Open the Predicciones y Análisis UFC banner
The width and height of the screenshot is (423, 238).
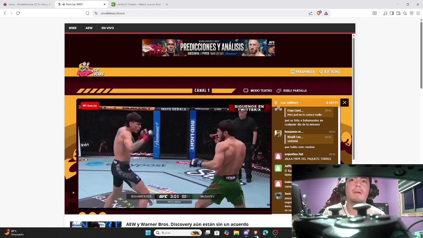(x=208, y=48)
